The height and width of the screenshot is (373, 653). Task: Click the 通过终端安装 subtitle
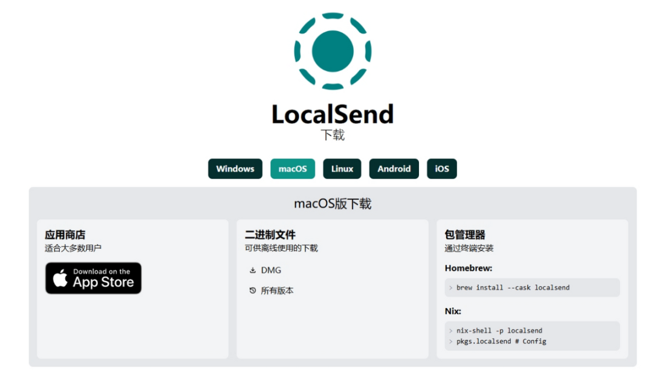pos(469,248)
